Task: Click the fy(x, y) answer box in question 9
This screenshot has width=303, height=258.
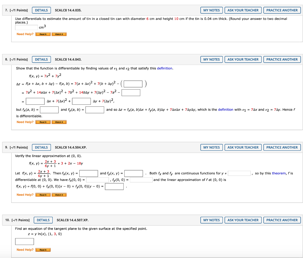Action: pos(133,173)
